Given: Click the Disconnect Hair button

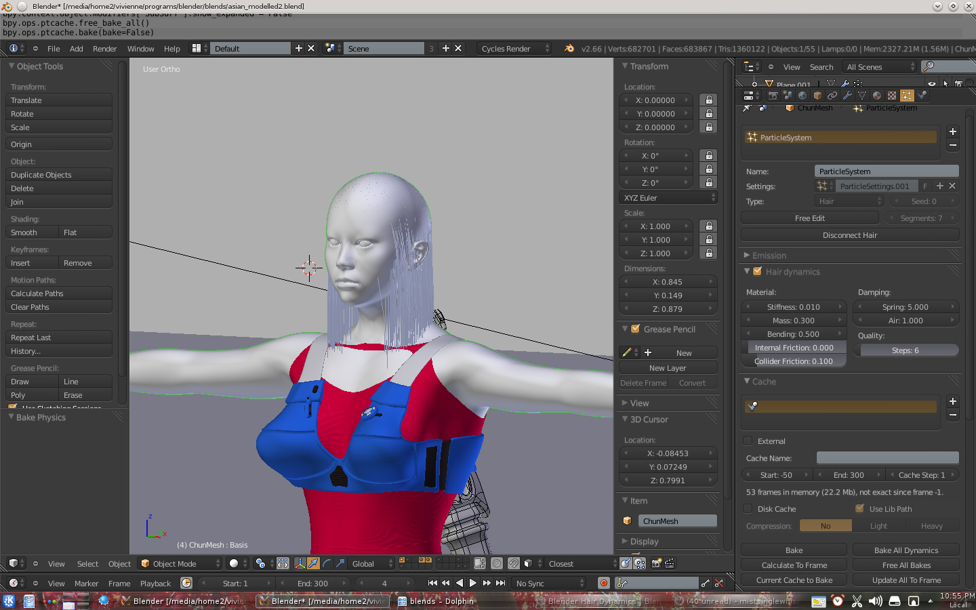Looking at the screenshot, I should [850, 235].
